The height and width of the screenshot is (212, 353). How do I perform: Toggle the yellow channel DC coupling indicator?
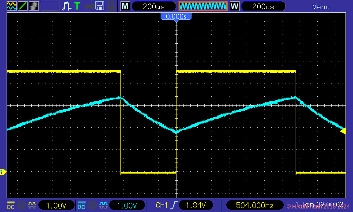(x=11, y=205)
